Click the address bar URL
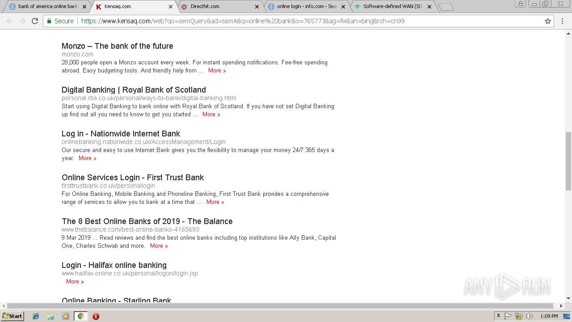Screen dimensions: 572x322 click(x=243, y=21)
